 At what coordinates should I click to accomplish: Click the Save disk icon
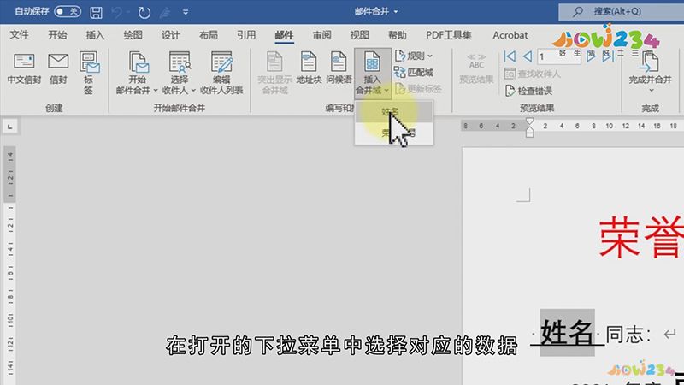pos(96,12)
